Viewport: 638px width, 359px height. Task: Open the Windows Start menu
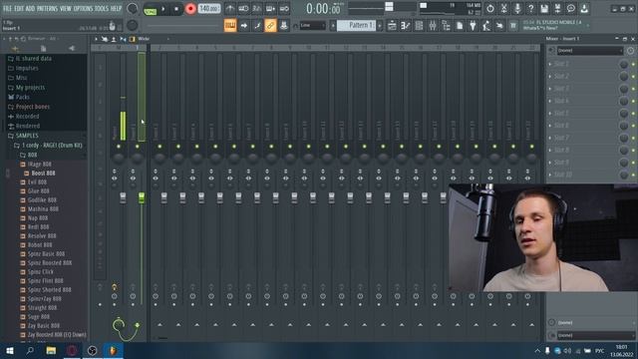9,350
